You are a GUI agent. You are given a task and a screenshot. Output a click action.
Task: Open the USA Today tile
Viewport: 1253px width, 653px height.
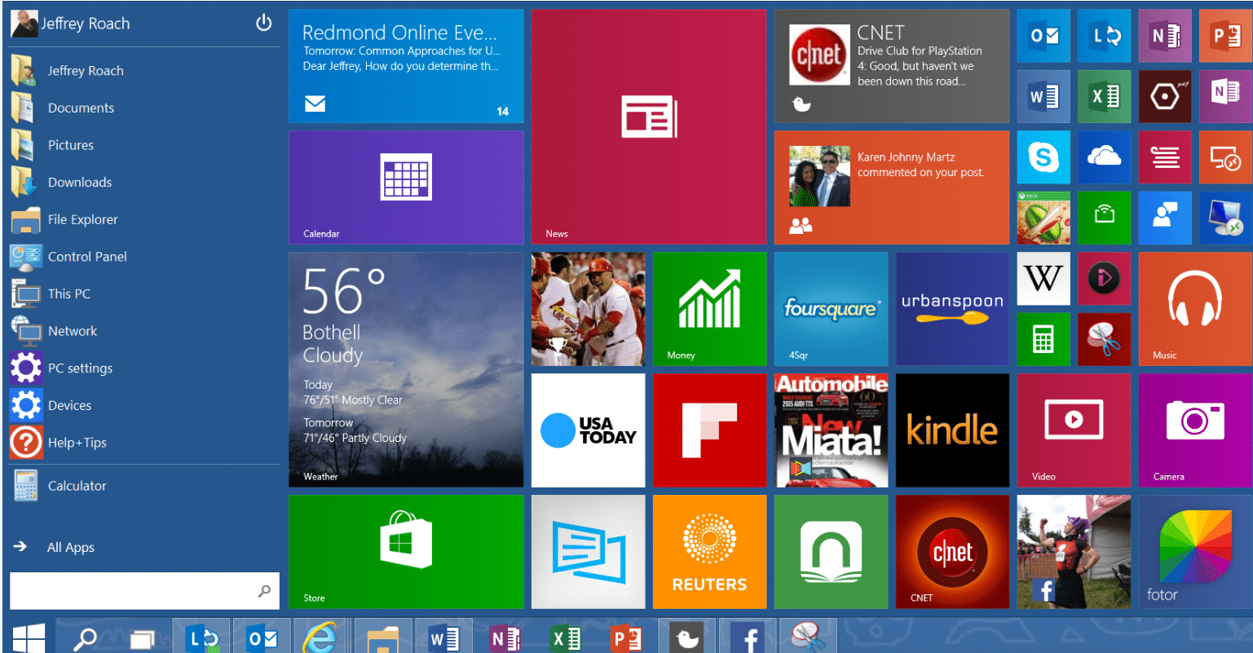point(588,430)
